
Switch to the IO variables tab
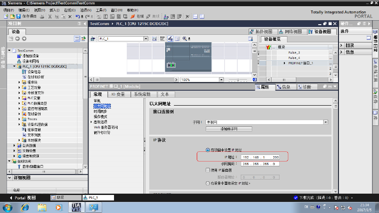pos(118,94)
